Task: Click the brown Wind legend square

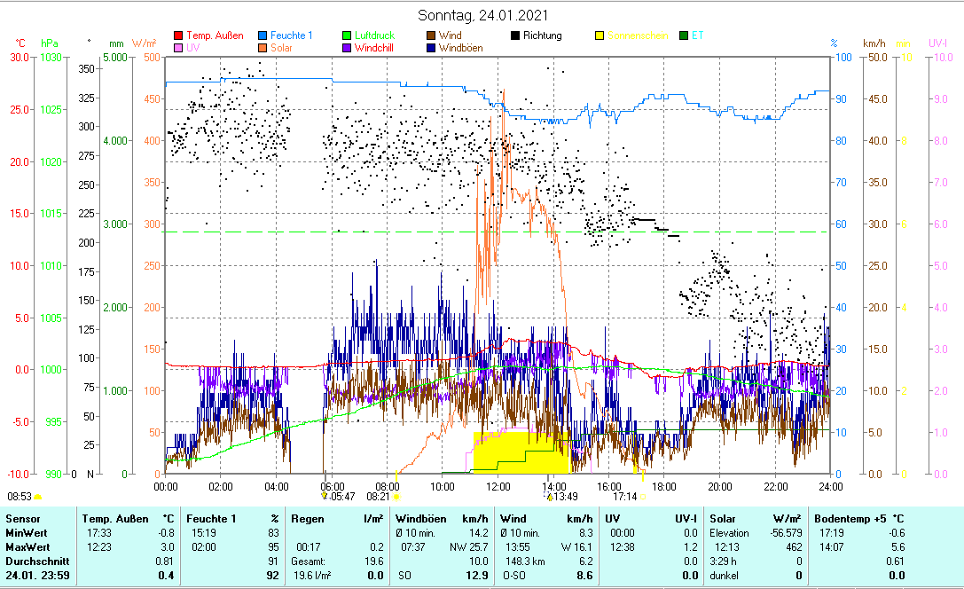Action: pos(432,35)
